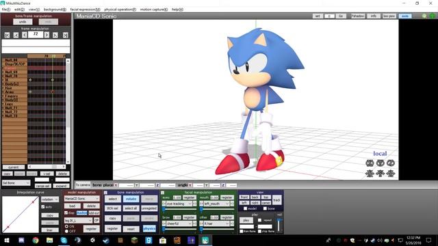Collapse the bone manipulation panel
The width and height of the screenshot is (438, 246).
(105, 193)
